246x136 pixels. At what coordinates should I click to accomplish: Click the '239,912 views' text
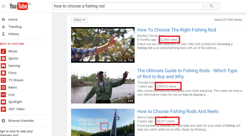pos(166,86)
